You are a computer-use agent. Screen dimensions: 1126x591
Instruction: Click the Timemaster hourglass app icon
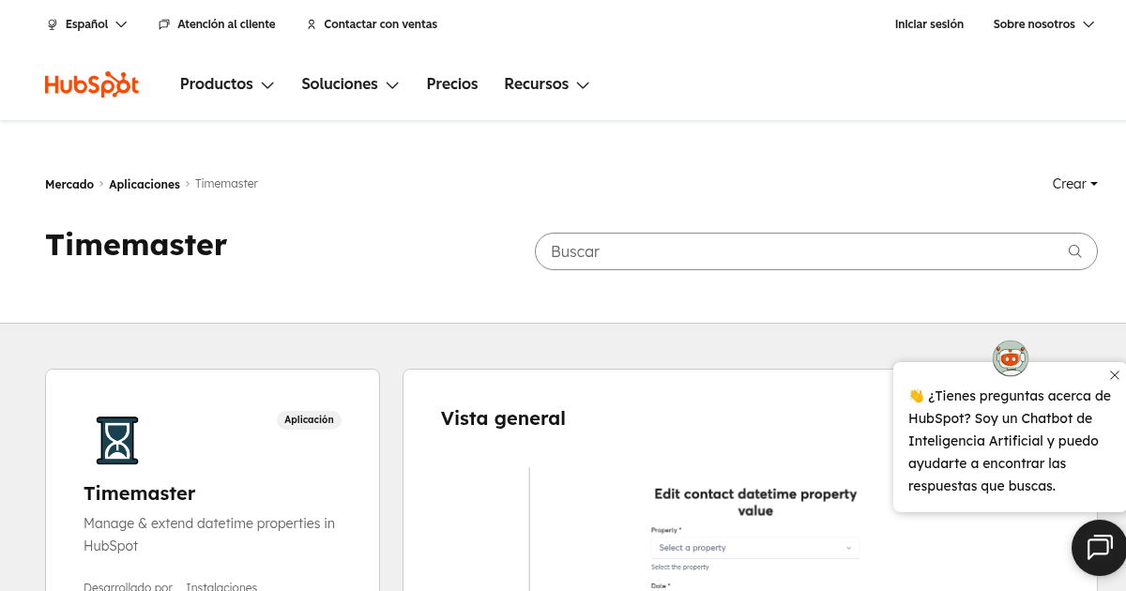point(117,441)
